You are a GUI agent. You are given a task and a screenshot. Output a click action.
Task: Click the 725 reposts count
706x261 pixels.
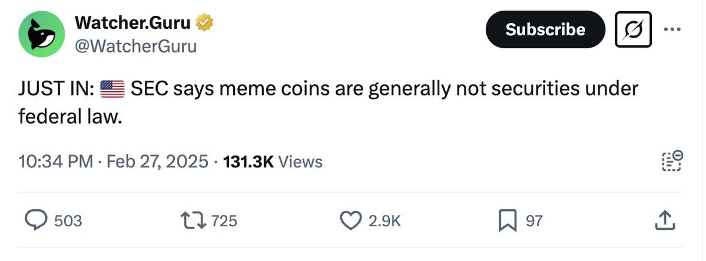[x=224, y=221]
